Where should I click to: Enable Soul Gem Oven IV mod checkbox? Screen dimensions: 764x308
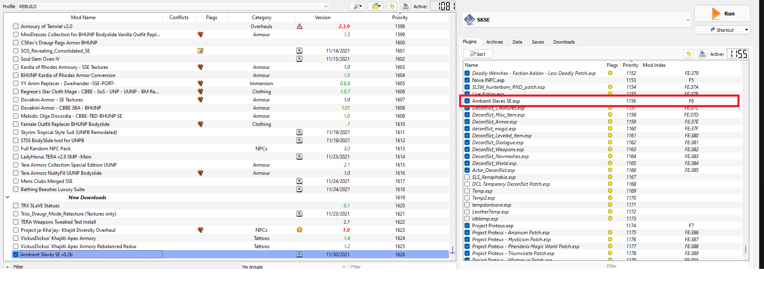point(16,59)
